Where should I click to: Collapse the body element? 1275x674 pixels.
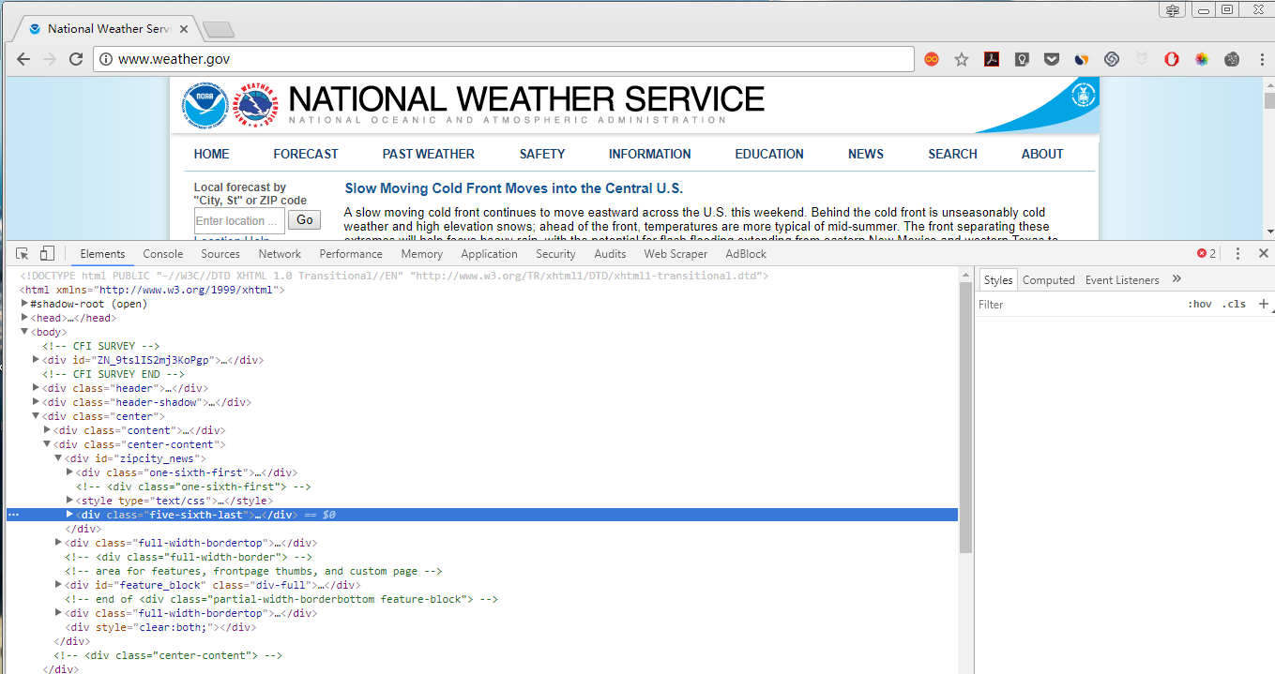[25, 332]
